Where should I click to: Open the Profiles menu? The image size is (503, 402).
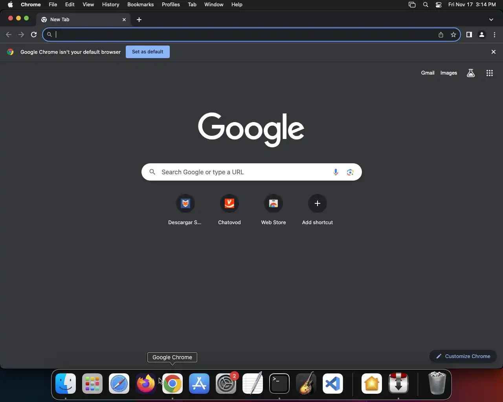pyautogui.click(x=171, y=5)
